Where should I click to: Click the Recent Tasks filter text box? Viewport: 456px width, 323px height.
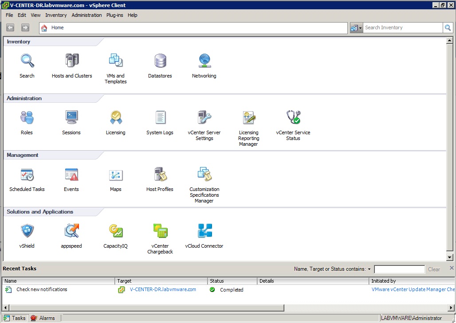click(x=399, y=269)
